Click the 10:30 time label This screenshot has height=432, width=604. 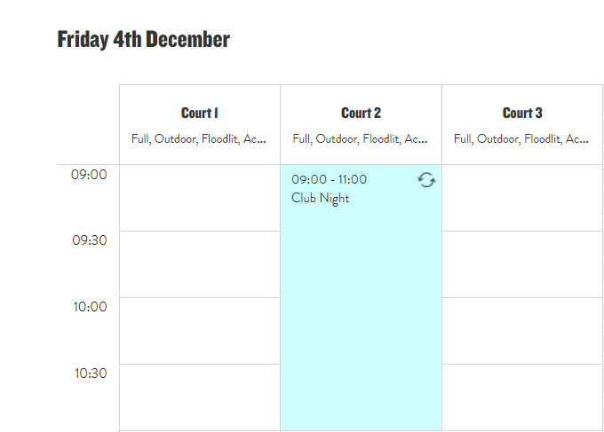pyautogui.click(x=90, y=373)
